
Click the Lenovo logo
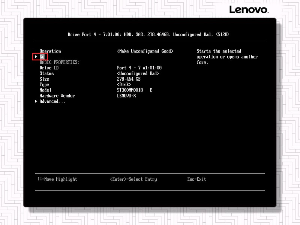click(248, 9)
